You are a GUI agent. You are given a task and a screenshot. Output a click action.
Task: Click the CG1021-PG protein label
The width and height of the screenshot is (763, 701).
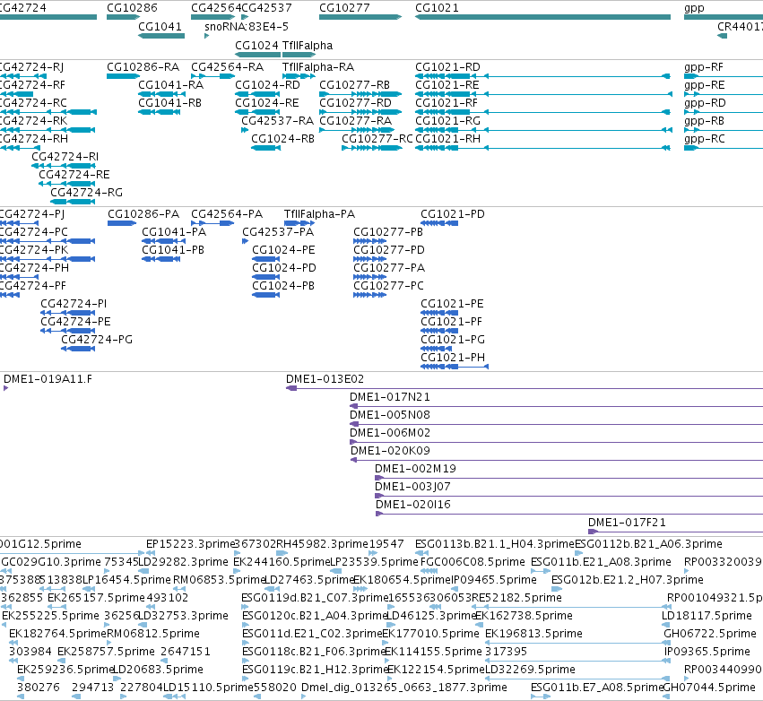453,340
